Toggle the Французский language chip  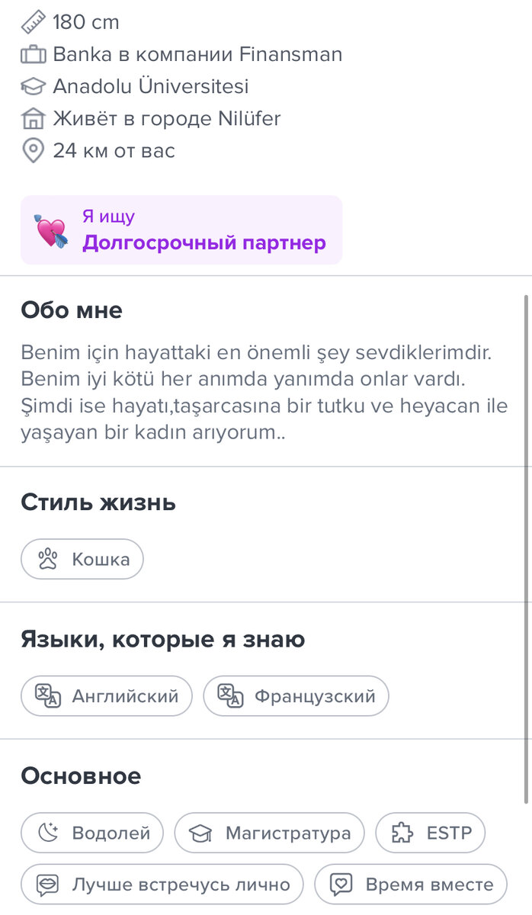296,695
